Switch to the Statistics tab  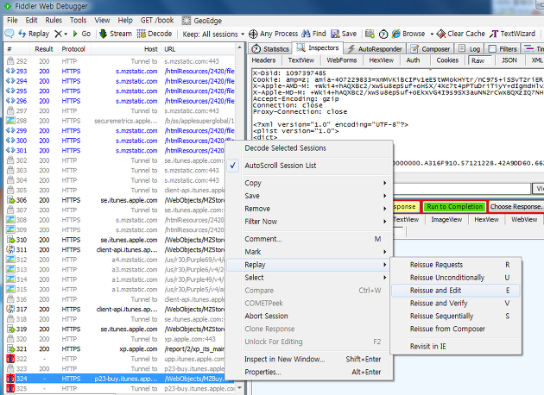270,49
